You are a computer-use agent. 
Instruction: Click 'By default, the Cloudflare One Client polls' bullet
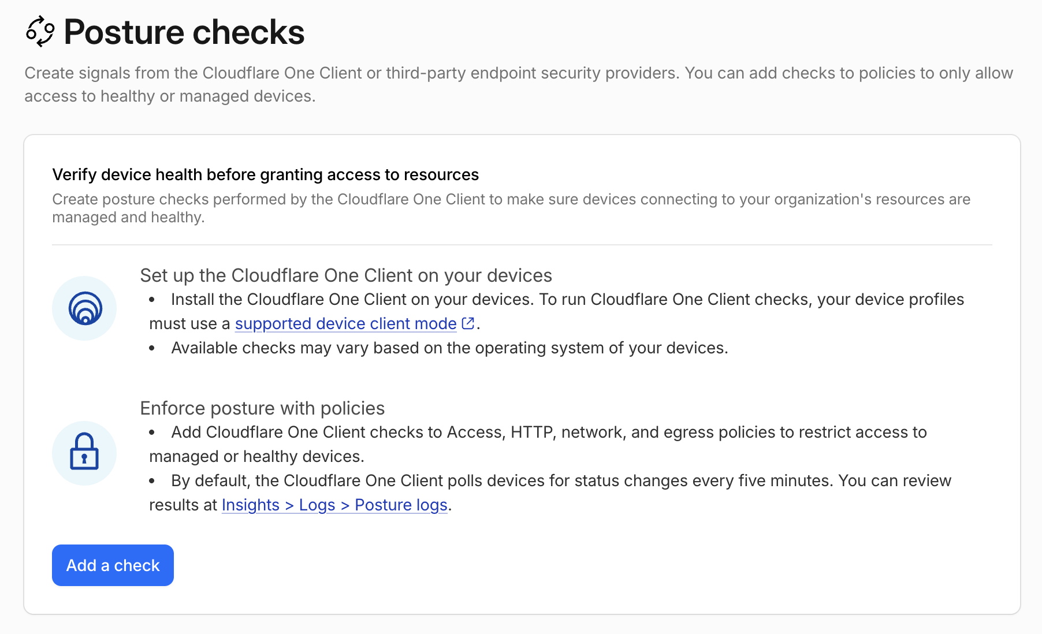tap(550, 493)
